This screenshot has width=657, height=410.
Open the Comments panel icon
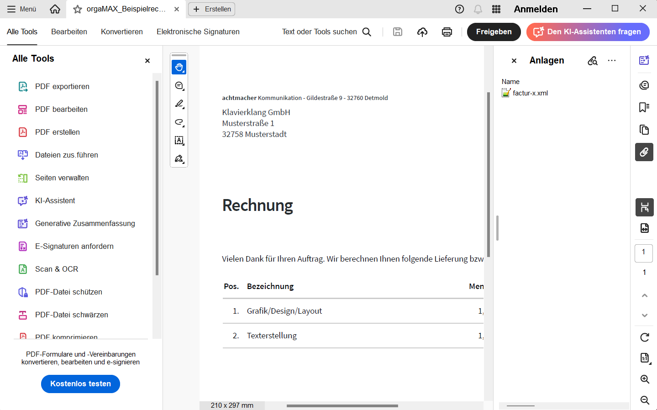(644, 85)
